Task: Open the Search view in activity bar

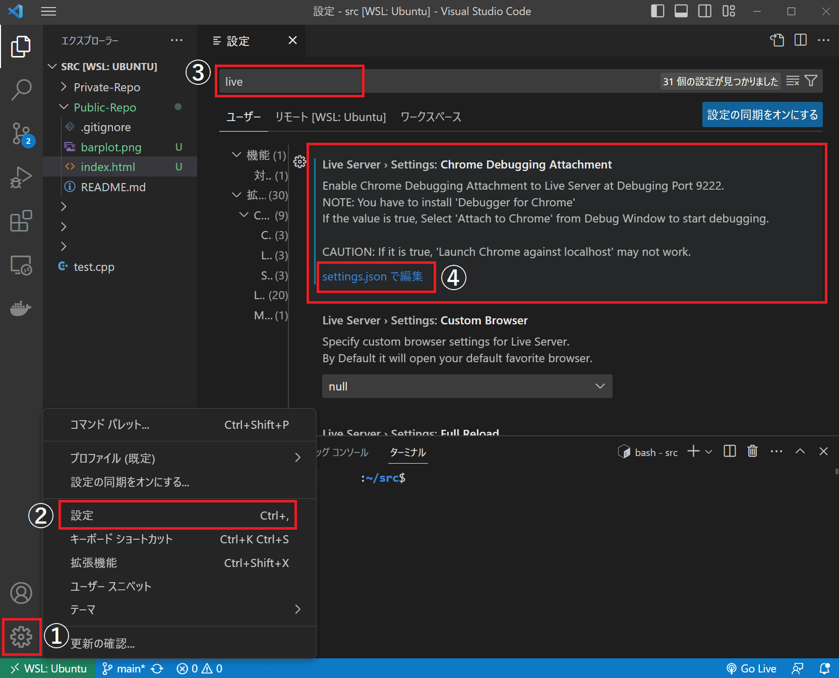Action: 21,90
